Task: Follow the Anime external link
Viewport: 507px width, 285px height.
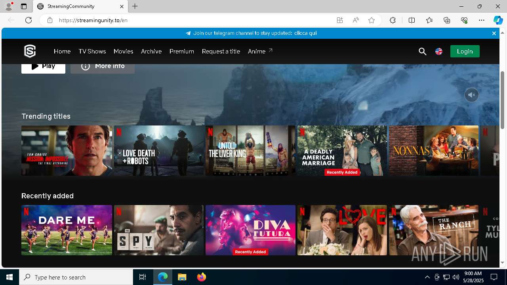Action: click(x=260, y=51)
